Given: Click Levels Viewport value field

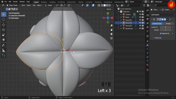Looking at the screenshot, I should pyautogui.click(x=166, y=27).
